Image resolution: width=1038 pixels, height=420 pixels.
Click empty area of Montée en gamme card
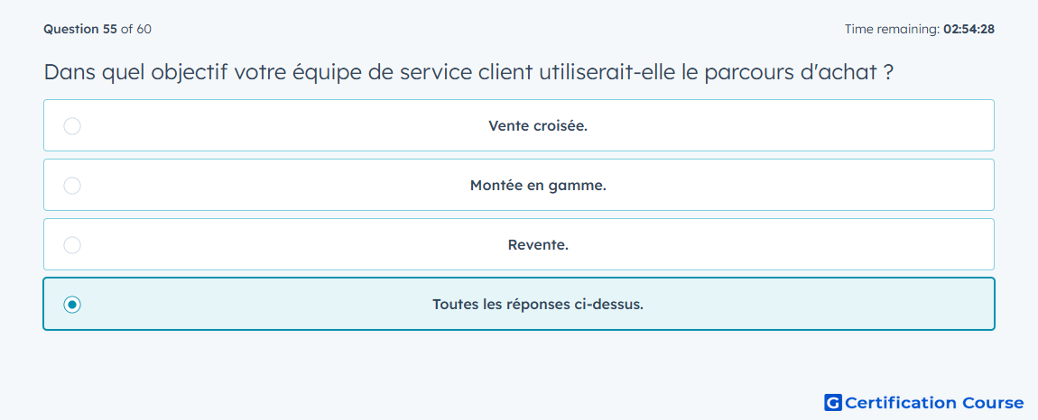click(x=794, y=186)
